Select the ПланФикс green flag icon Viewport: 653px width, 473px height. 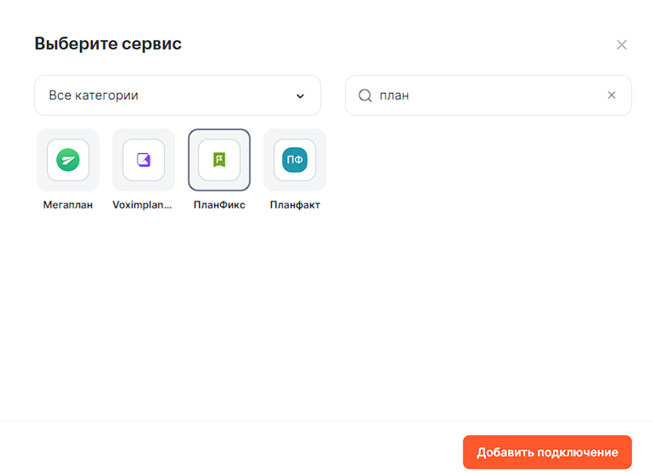click(x=219, y=160)
